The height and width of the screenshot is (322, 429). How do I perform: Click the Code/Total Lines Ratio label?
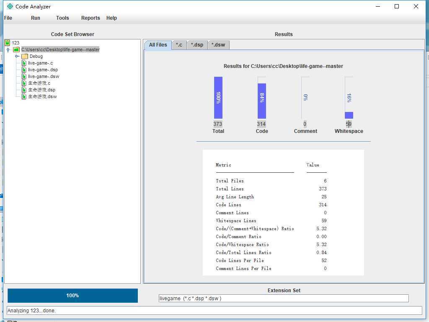[x=243, y=252]
